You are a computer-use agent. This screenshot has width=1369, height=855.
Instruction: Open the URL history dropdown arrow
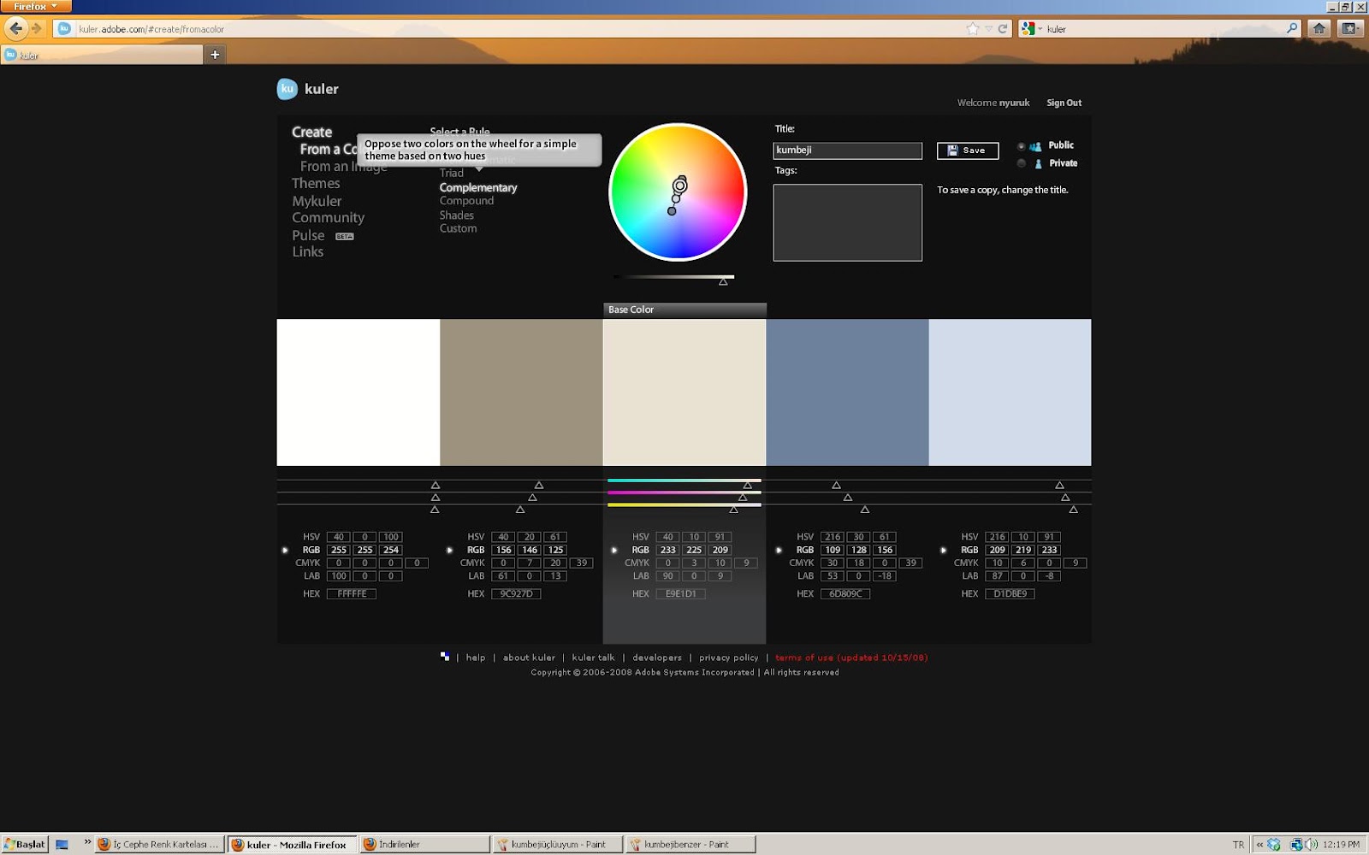[988, 29]
